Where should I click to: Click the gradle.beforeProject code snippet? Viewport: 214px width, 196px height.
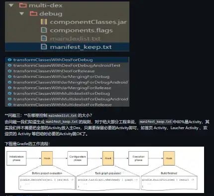coord(47,183)
